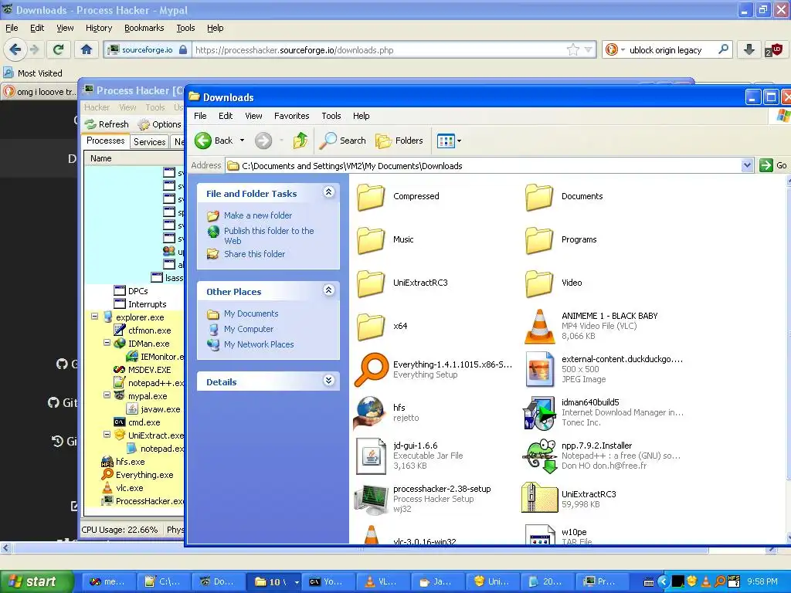Bookmark this page with the star icon
The height and width of the screenshot is (593, 791).
click(x=573, y=50)
